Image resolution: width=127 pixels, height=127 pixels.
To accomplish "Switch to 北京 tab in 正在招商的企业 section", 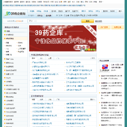I will tap(41, 99).
